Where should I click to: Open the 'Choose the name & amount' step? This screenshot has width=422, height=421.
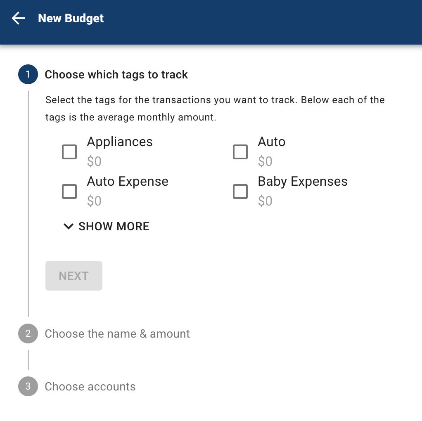tap(117, 333)
